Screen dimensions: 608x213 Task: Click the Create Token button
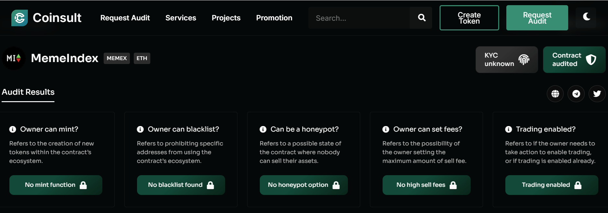[469, 18]
